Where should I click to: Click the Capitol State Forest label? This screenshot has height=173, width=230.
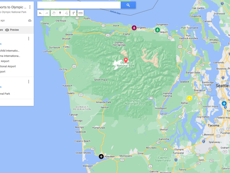163,159
